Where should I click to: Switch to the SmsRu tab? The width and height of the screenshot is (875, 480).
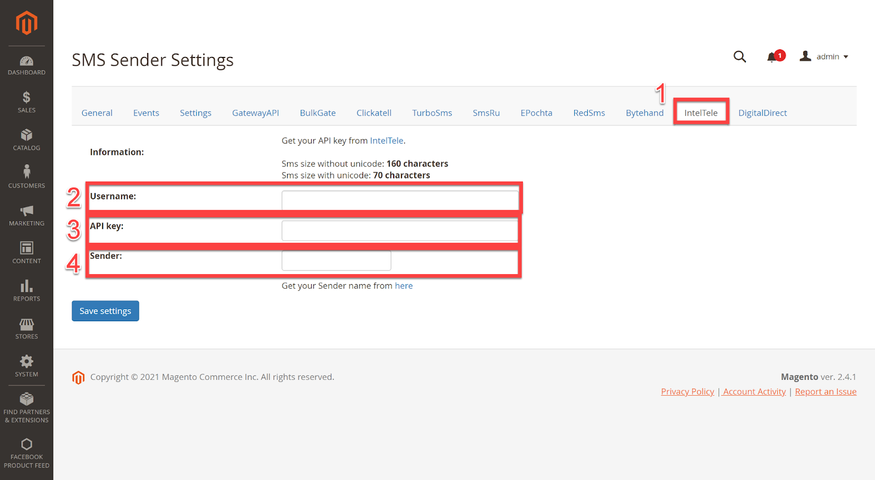pyautogui.click(x=486, y=113)
